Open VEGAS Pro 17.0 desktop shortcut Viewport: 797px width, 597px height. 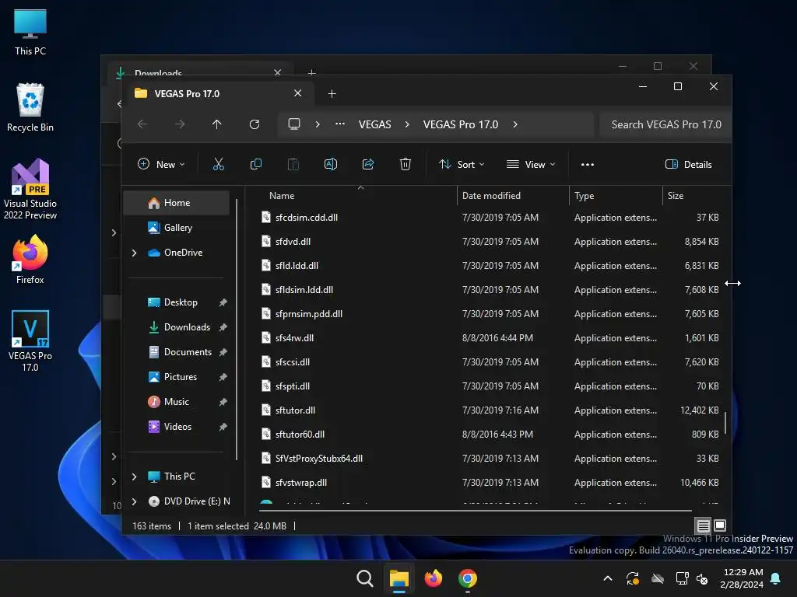point(30,340)
